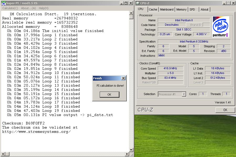
Task: Maximize the Super PI window
Action: (x=126, y=3)
